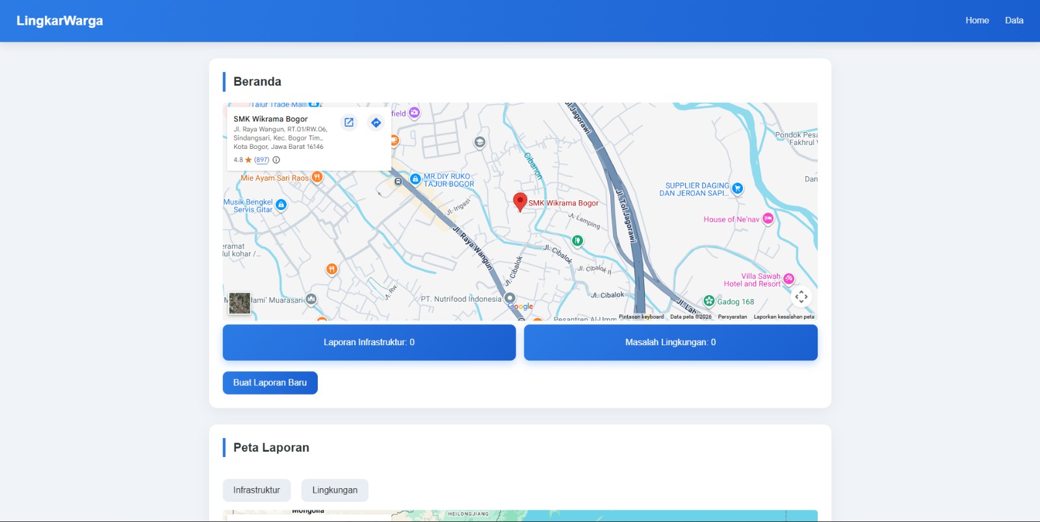Click the Laporan Infrastruktur counter card

click(x=369, y=343)
